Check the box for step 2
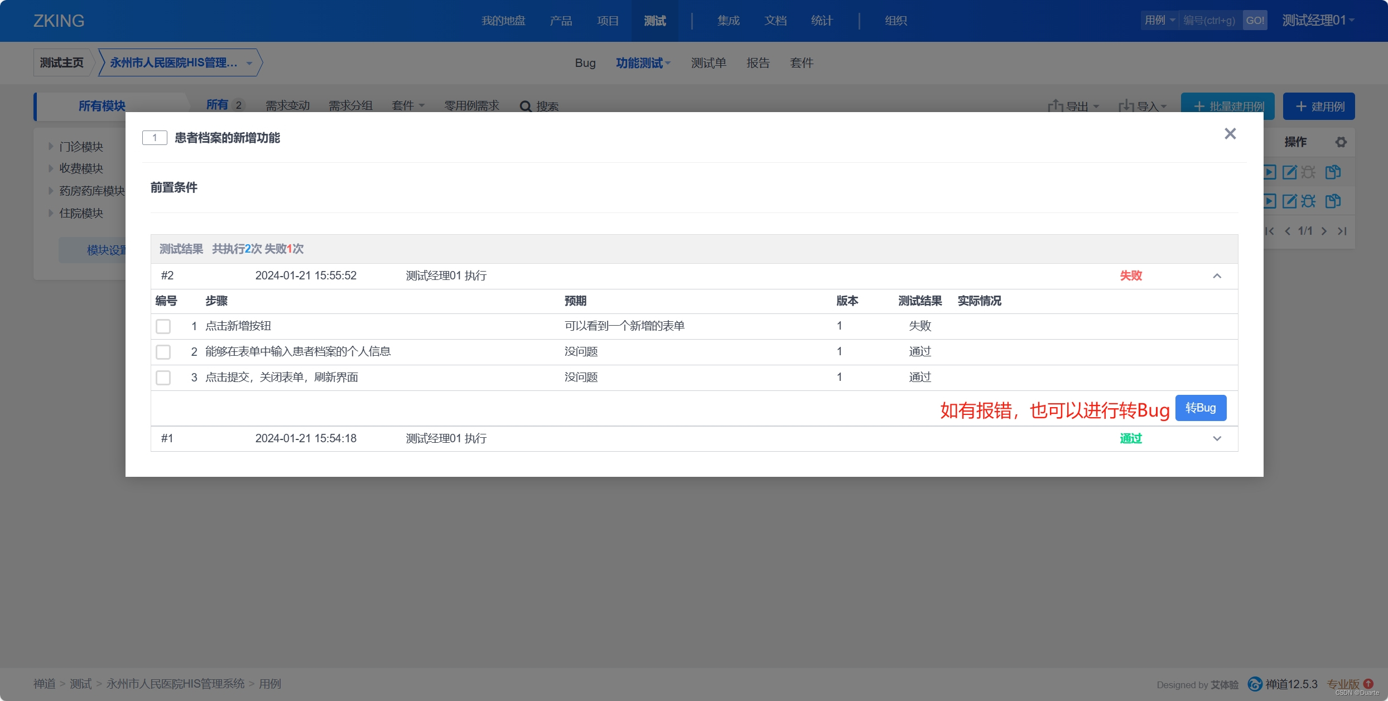This screenshot has width=1388, height=701. point(163,352)
